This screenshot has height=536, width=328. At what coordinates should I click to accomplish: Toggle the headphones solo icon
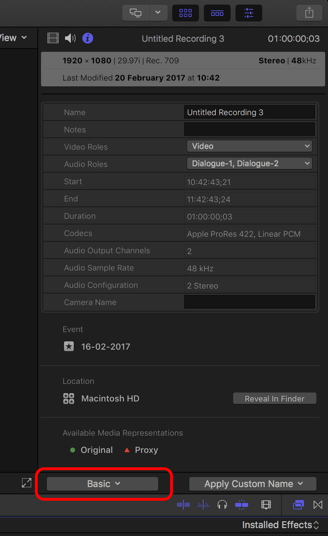(222, 505)
